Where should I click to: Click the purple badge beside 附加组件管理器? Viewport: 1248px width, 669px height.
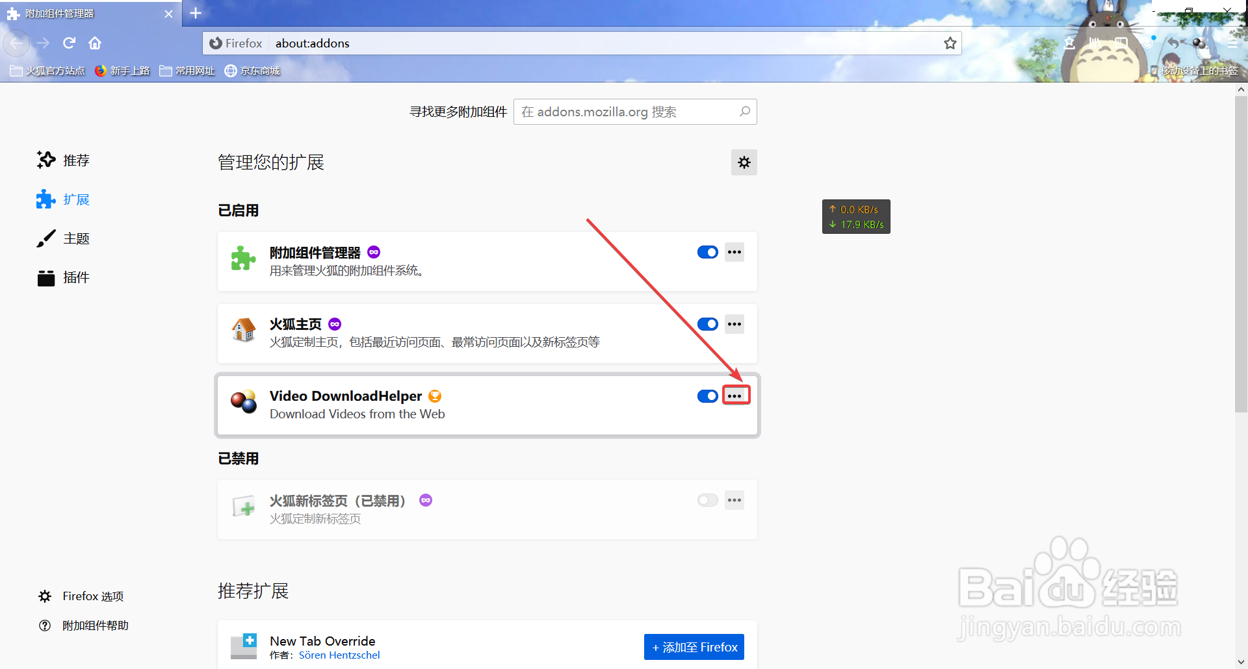click(x=374, y=252)
